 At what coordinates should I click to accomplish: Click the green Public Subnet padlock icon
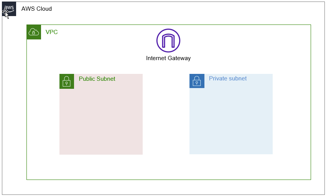tap(67, 81)
